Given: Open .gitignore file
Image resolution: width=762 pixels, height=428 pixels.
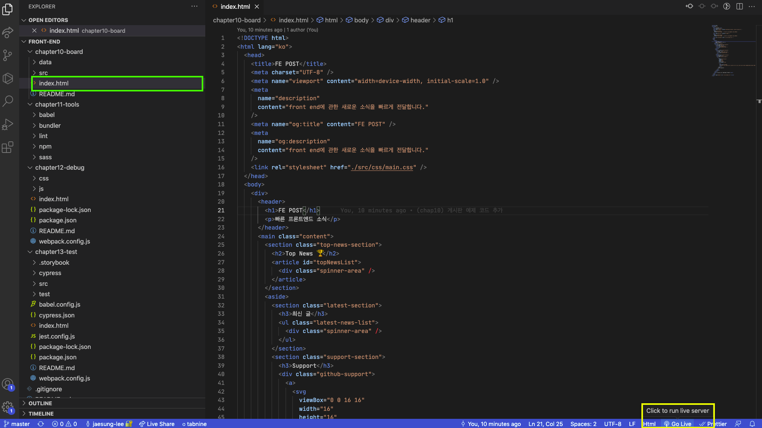Looking at the screenshot, I should tap(112, 389).
